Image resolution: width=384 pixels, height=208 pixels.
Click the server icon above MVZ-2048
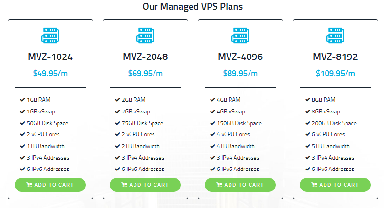(x=145, y=36)
